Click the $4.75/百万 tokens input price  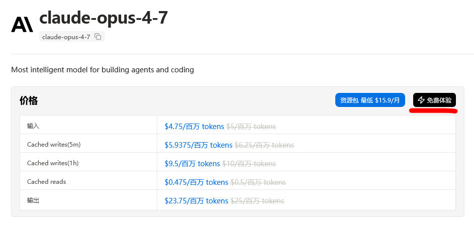coord(194,127)
